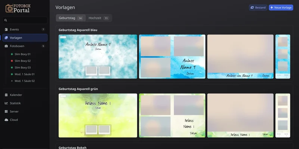The width and height of the screenshot is (299, 149).
Task: Click white tag on Aquarell blau start screen
Action: pos(63,37)
